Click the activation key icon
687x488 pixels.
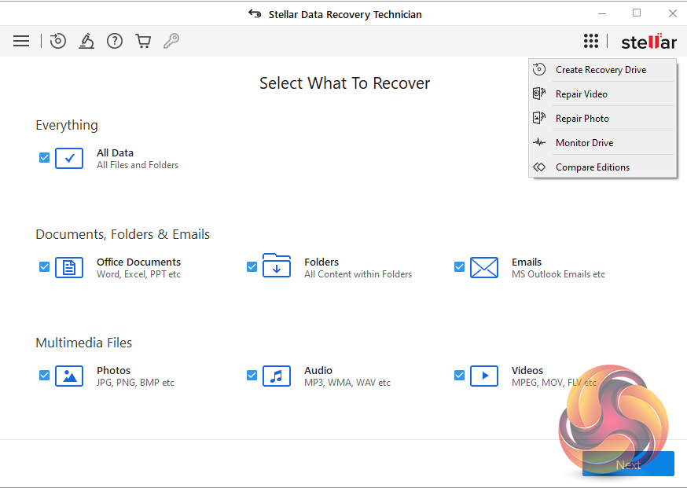pyautogui.click(x=171, y=41)
